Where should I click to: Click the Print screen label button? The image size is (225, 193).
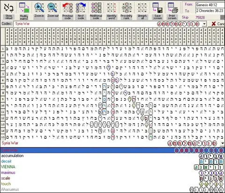pos(172,17)
